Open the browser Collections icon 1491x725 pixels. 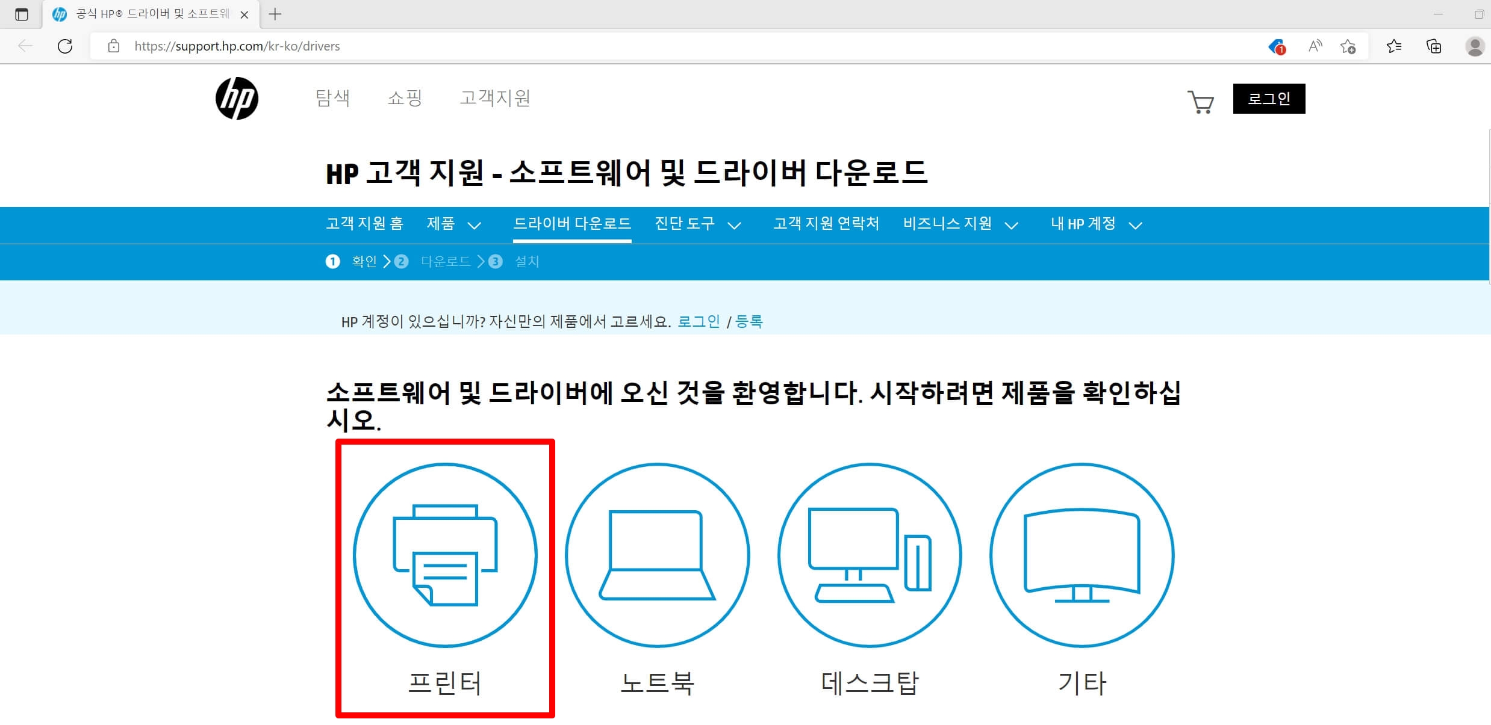pos(1434,46)
